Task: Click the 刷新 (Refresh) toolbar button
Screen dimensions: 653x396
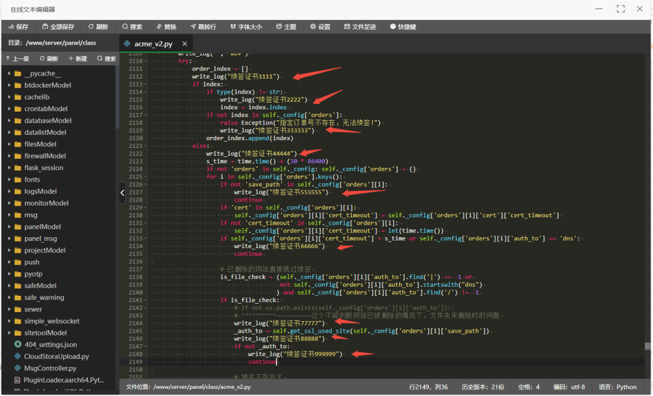Action: pyautogui.click(x=98, y=27)
